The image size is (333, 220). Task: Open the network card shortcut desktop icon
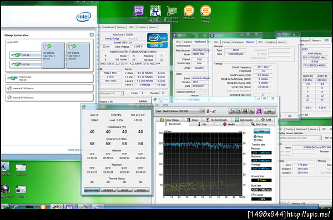point(172,11)
